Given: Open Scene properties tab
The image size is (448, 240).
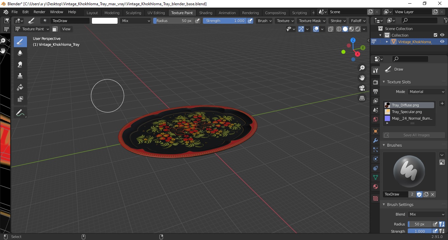Looking at the screenshot, I should 375,110.
